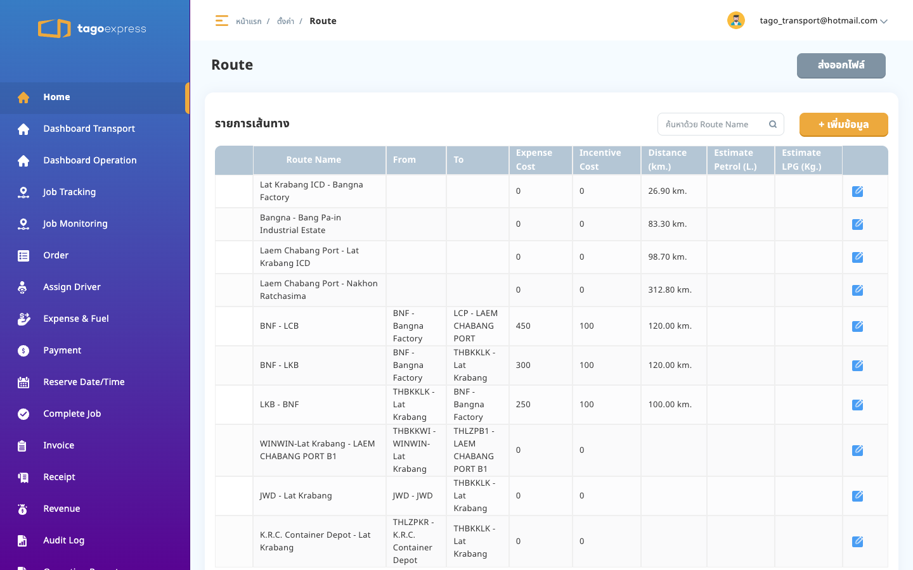This screenshot has height=570, width=913.
Task: Click the Expense Cost column header
Action: [540, 160]
